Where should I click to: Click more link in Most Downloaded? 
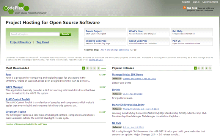[x=104, y=68]
